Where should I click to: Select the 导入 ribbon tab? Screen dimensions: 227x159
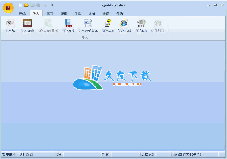36,13
